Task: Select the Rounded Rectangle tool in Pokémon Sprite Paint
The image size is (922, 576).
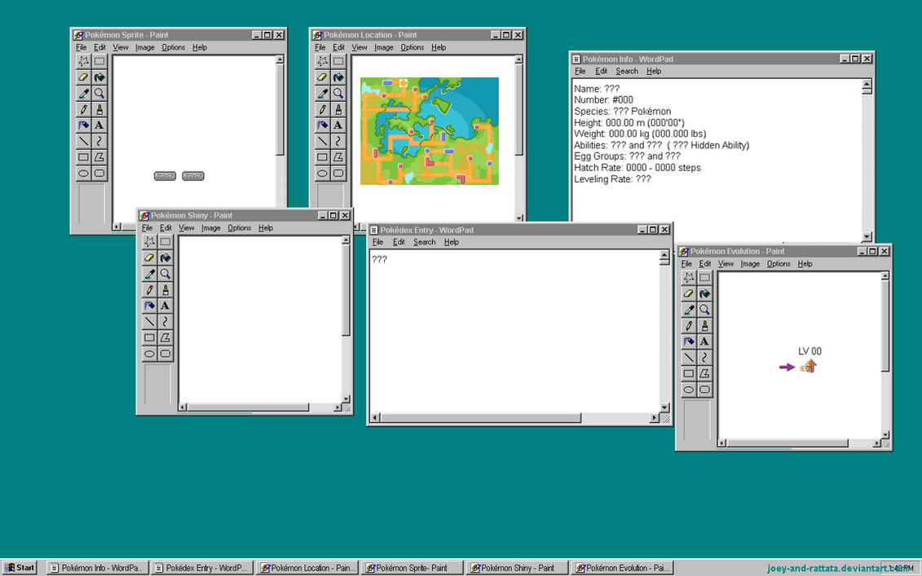Action: pos(99,173)
